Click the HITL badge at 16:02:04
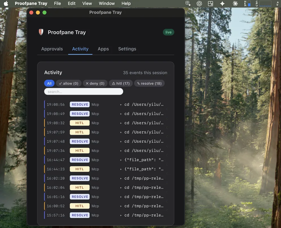This screenshot has width=281, height=228. click(80, 187)
